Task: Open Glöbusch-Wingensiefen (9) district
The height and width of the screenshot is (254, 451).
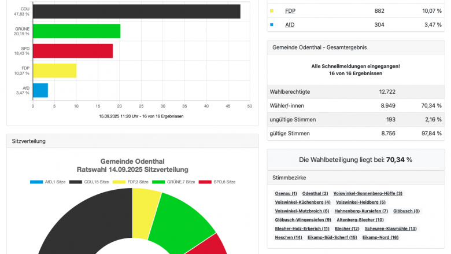Action: 303,220
